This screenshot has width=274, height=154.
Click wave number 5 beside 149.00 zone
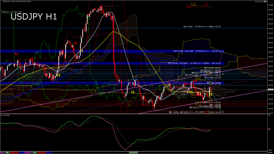point(223,51)
